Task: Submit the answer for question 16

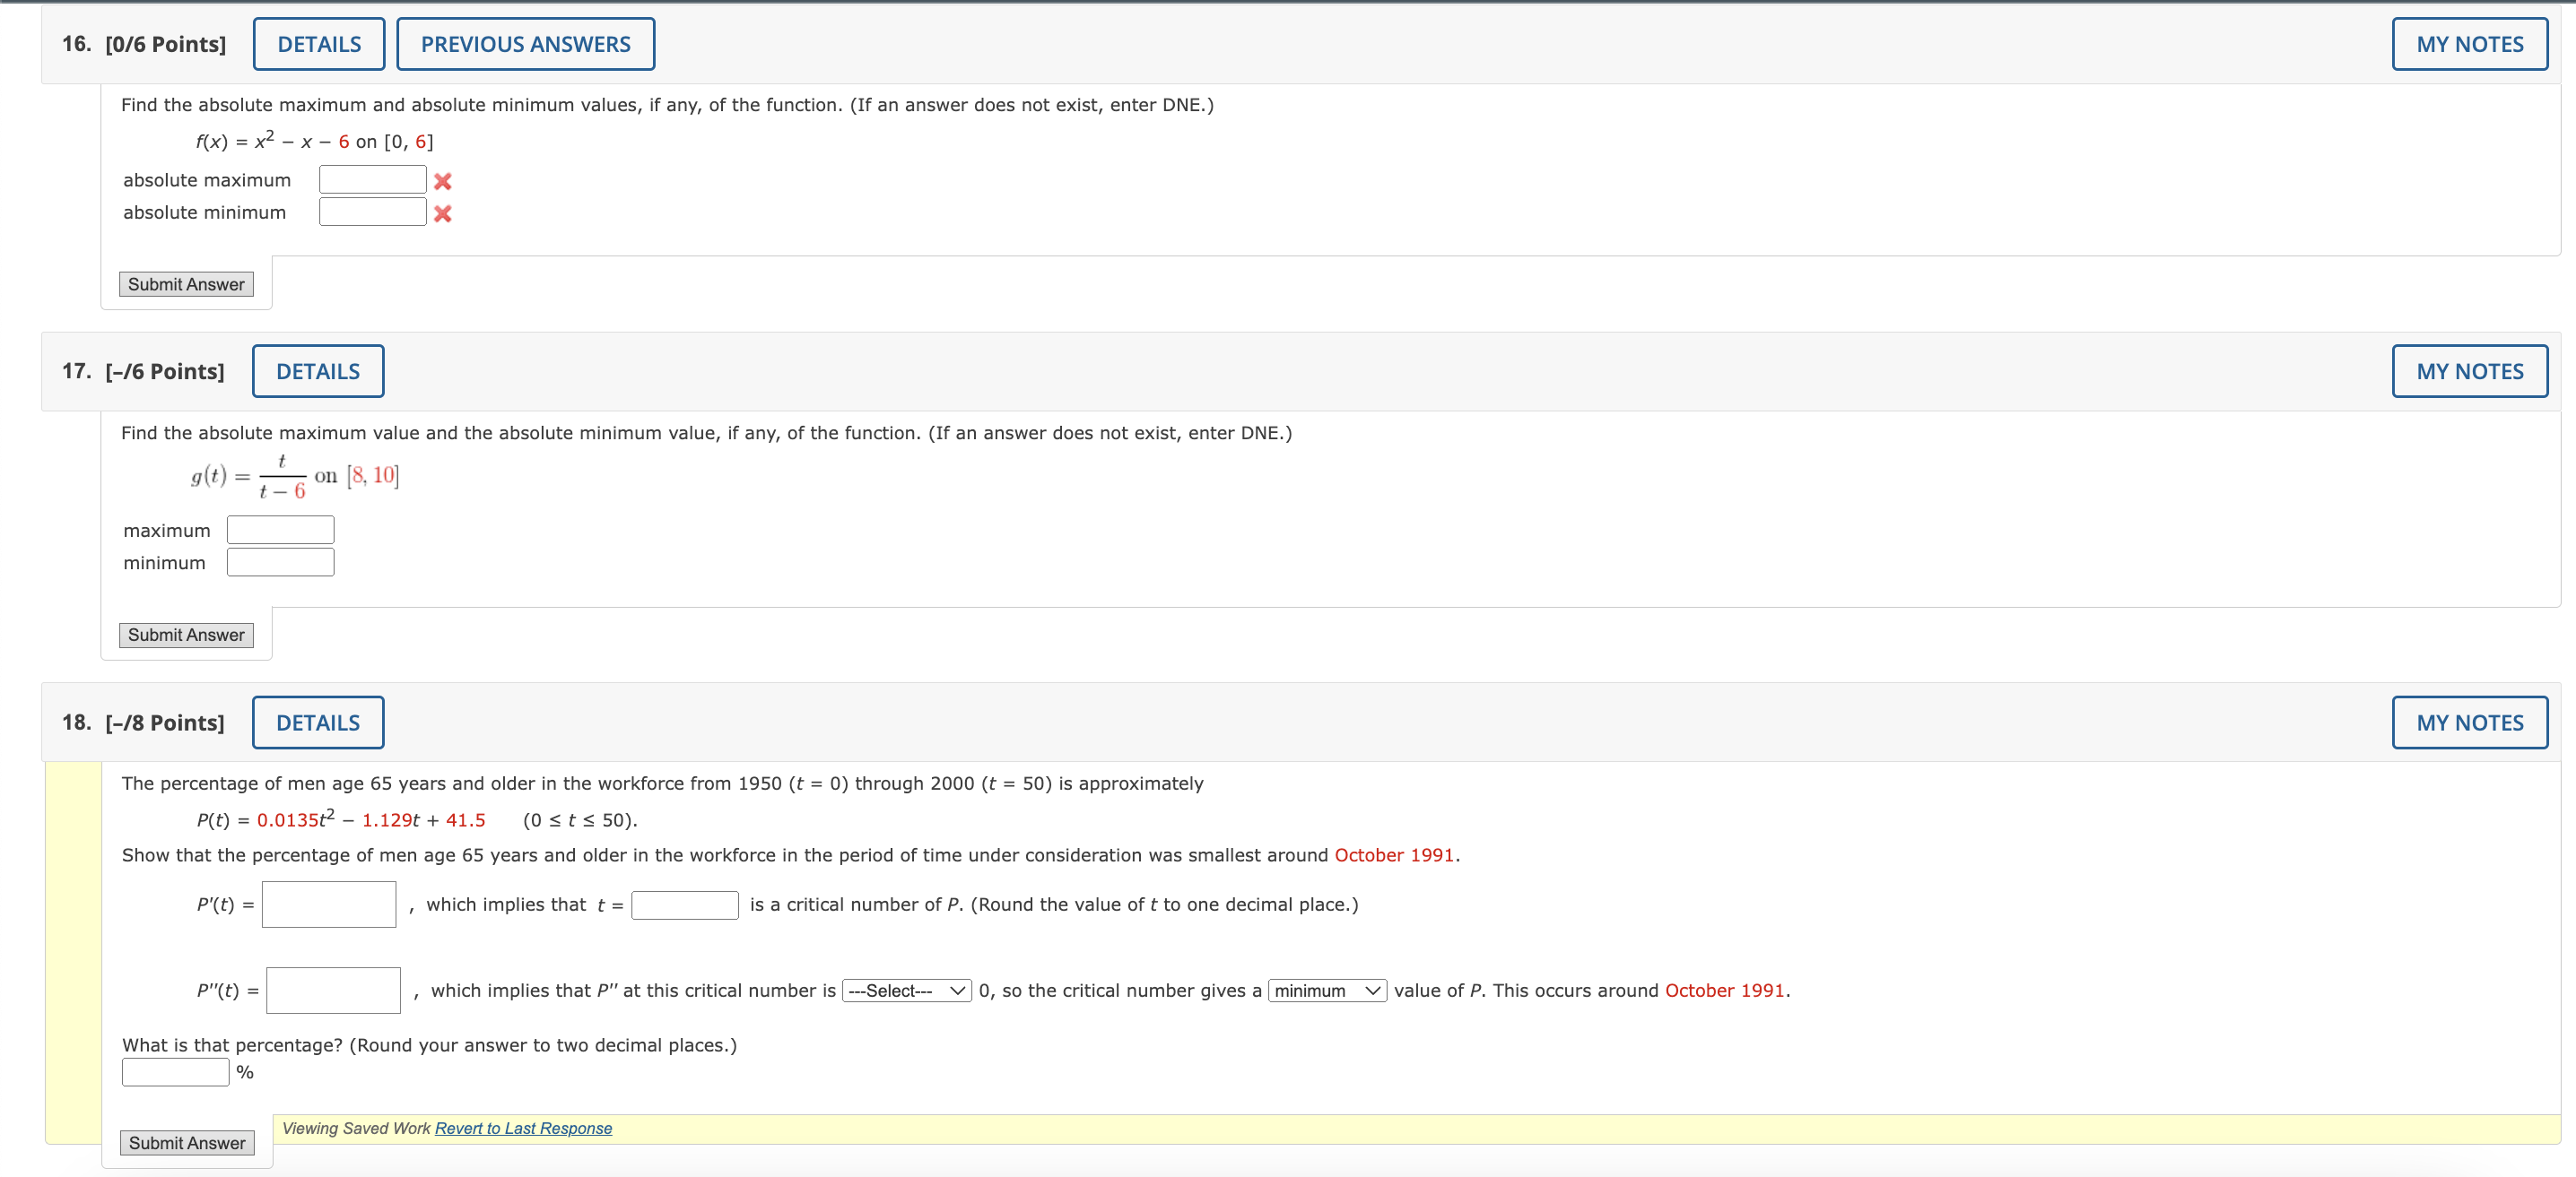Action: [186, 284]
